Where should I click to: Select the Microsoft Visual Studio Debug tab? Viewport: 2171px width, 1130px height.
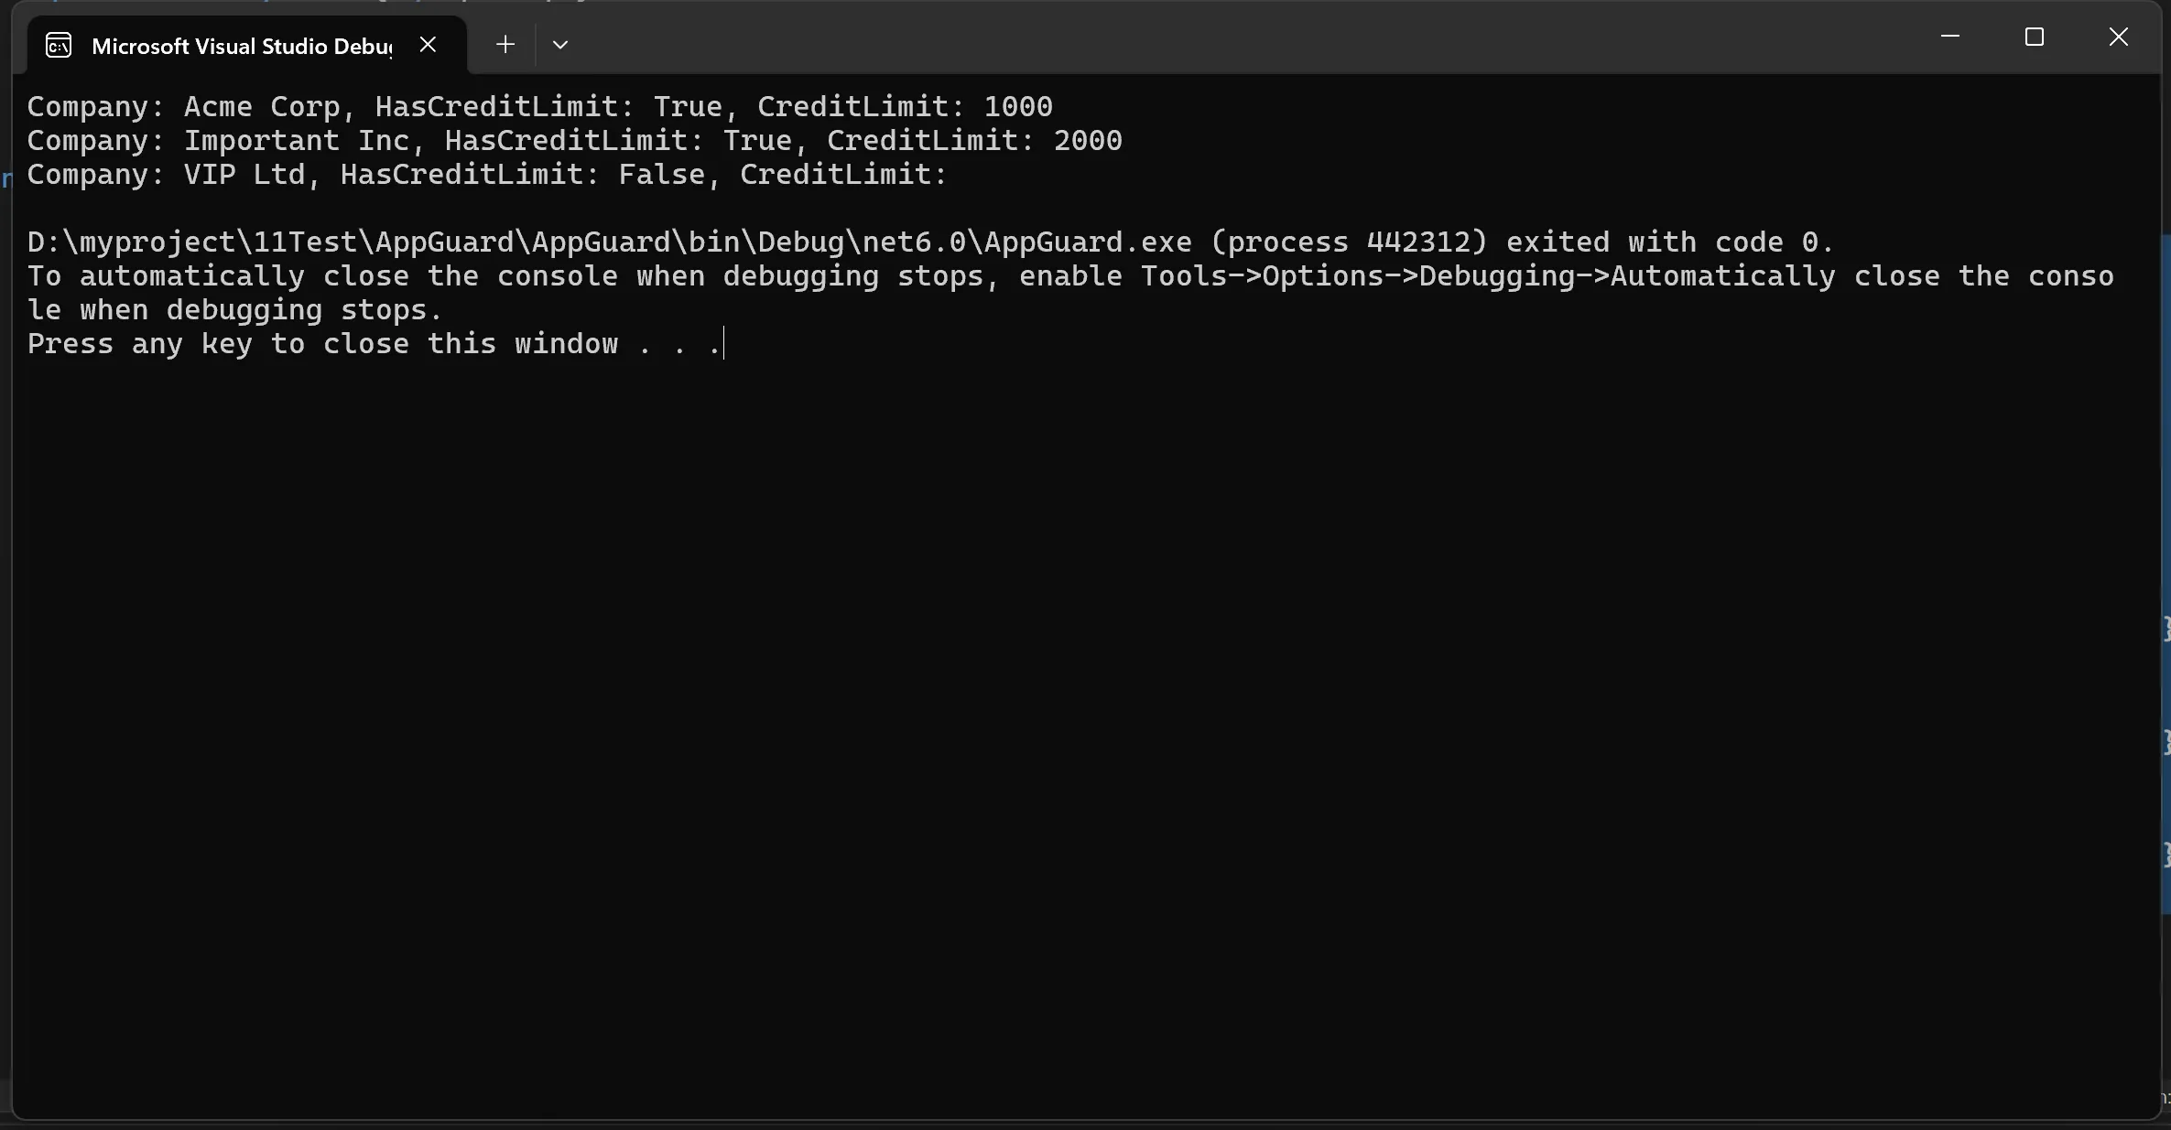pyautogui.click(x=241, y=46)
